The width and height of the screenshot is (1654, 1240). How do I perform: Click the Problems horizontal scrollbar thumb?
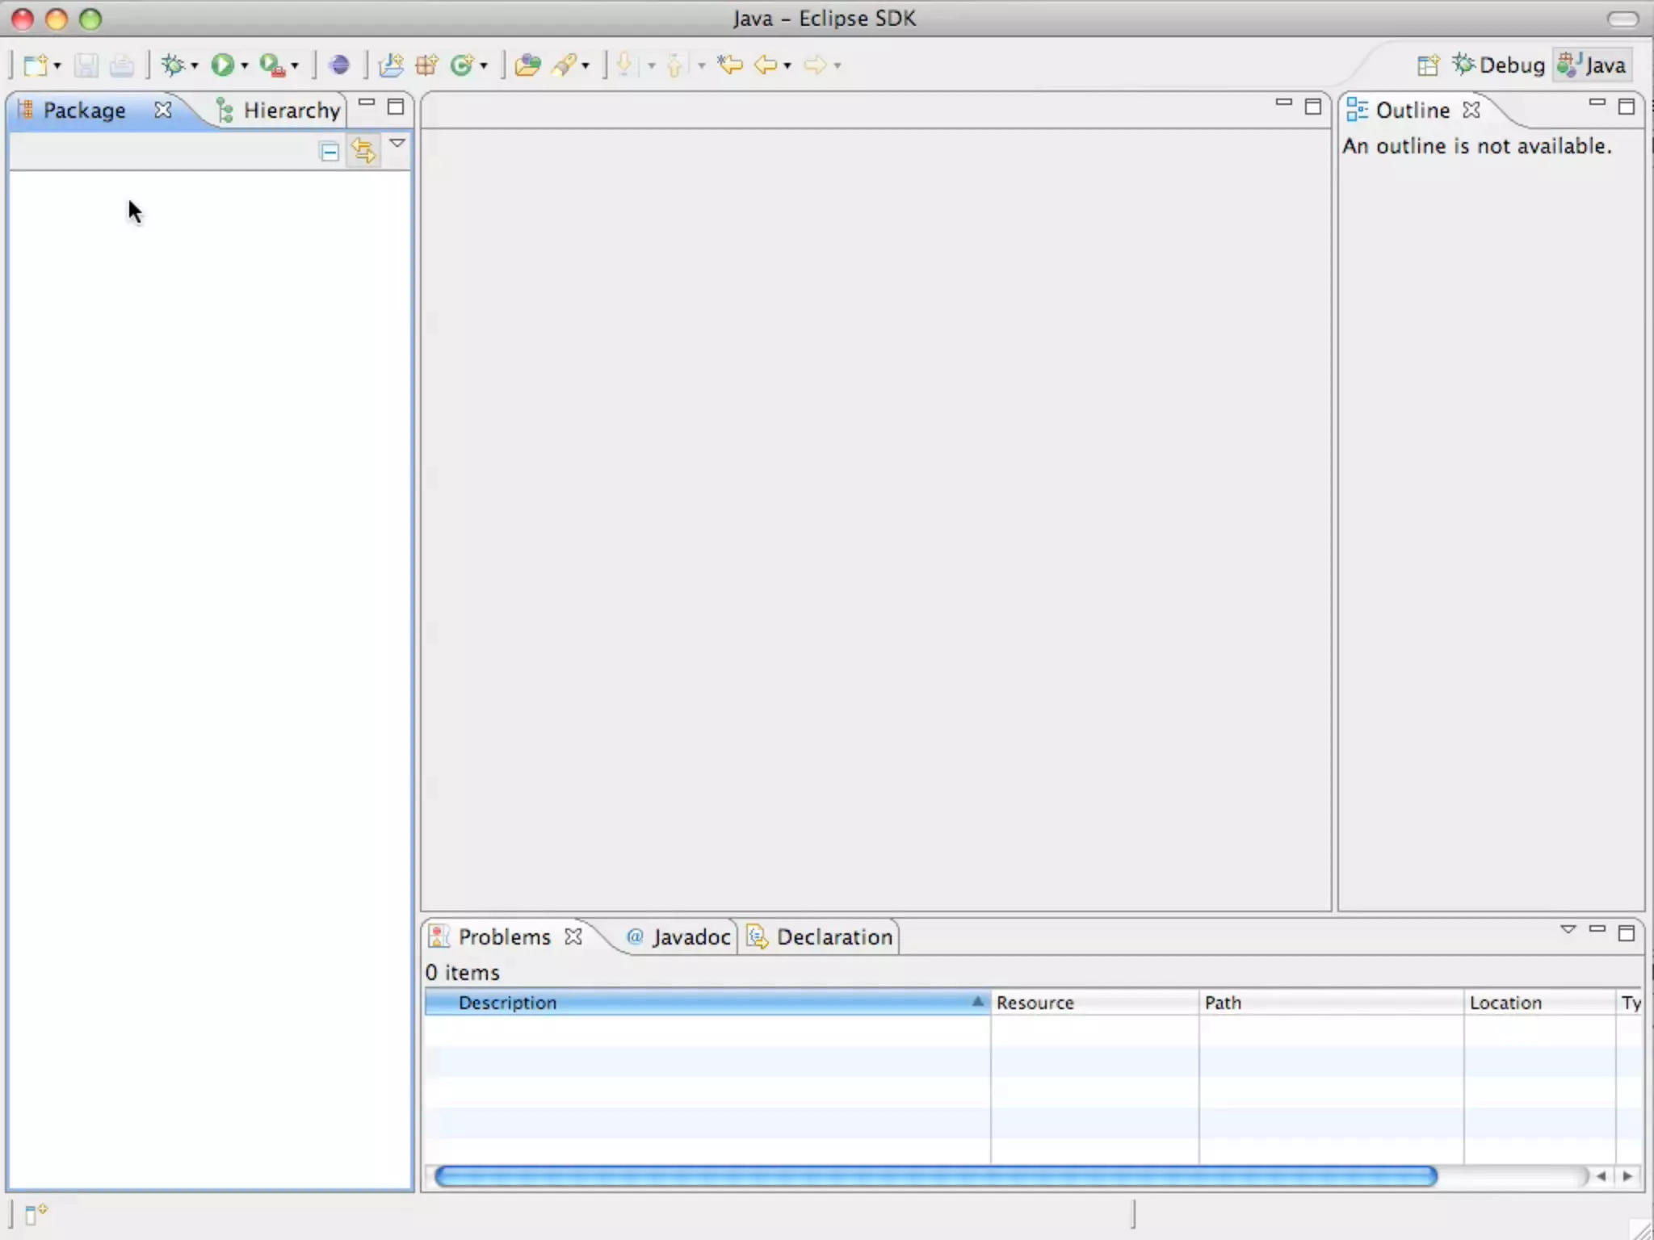point(936,1176)
